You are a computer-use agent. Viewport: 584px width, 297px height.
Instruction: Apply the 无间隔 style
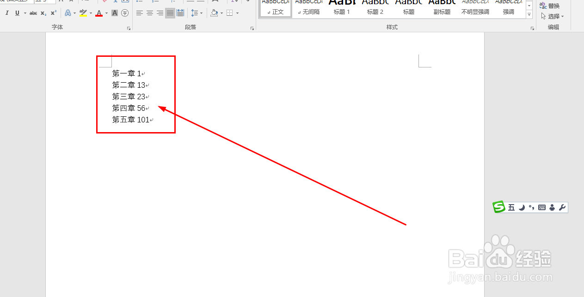coord(309,8)
